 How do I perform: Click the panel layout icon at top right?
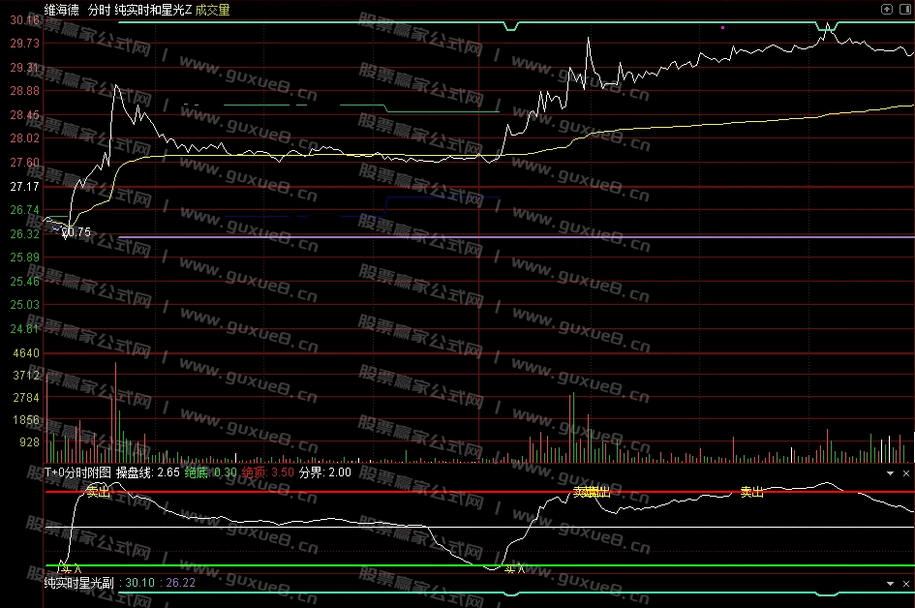[x=903, y=9]
